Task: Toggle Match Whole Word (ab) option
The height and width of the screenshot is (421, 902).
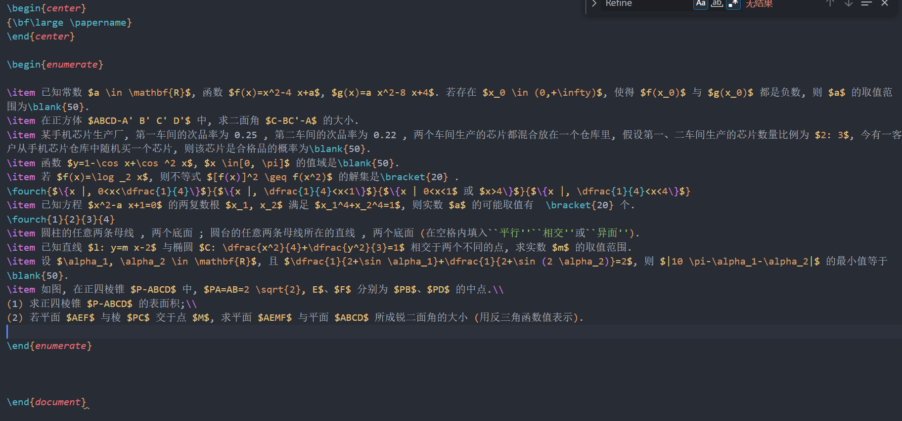Action: pyautogui.click(x=717, y=3)
